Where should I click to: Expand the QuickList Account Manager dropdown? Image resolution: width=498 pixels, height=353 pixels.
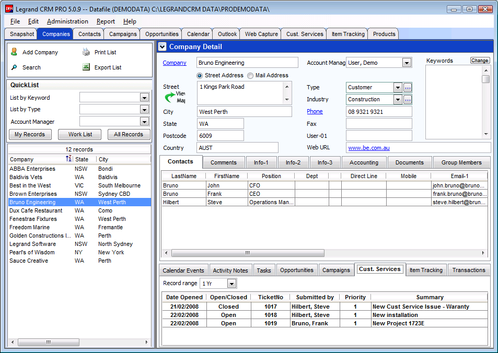tap(145, 122)
